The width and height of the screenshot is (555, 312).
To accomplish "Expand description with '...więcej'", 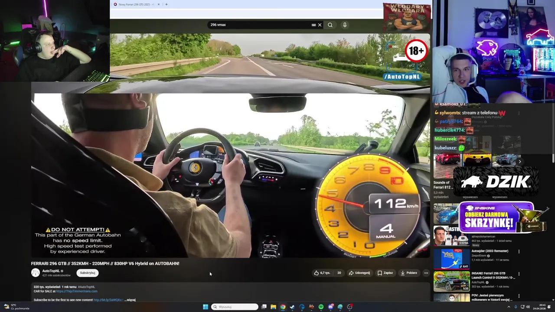I will (131, 300).
